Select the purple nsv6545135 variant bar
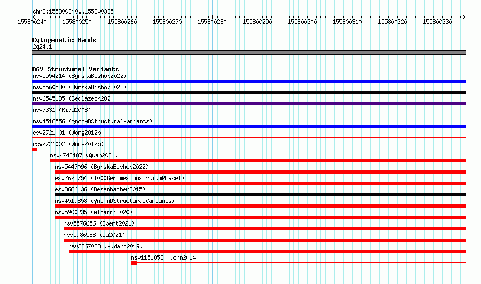Image resolution: width=481 pixels, height=284 pixels. [249, 104]
